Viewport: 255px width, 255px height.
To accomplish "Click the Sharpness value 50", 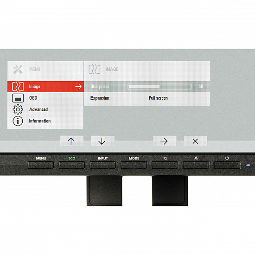I will coord(201,87).
